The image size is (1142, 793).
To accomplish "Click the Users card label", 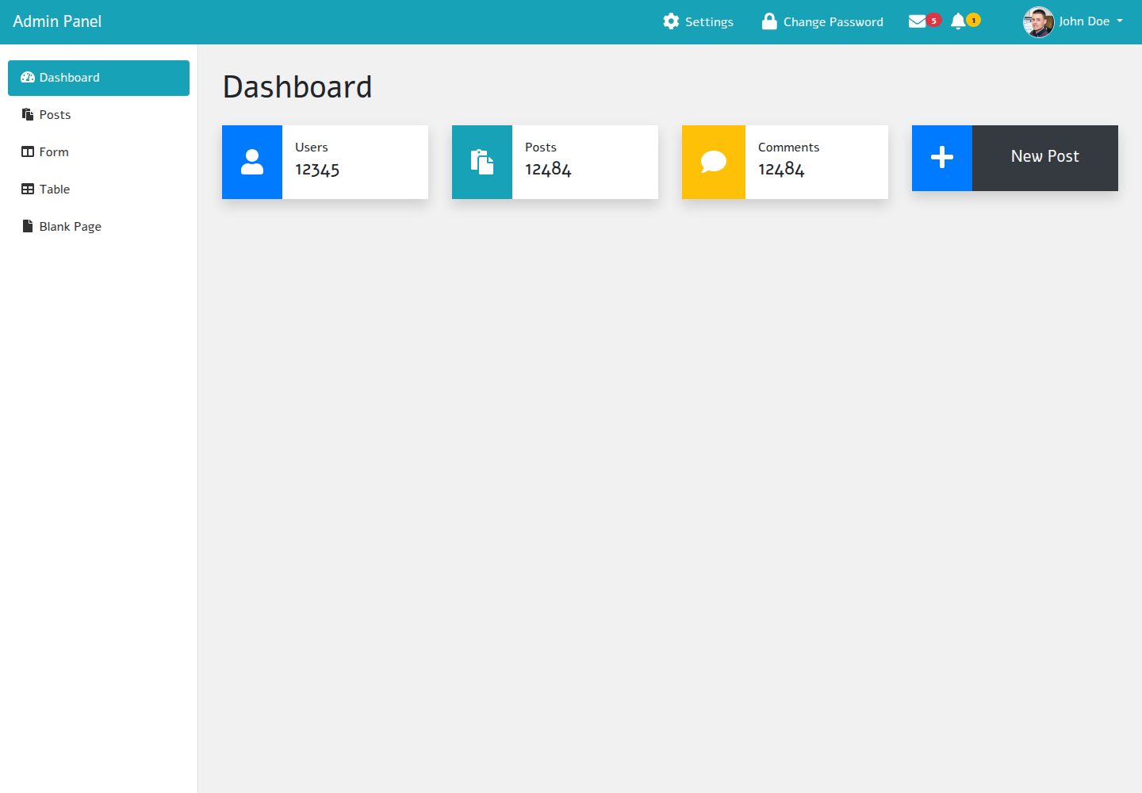I will (x=312, y=147).
